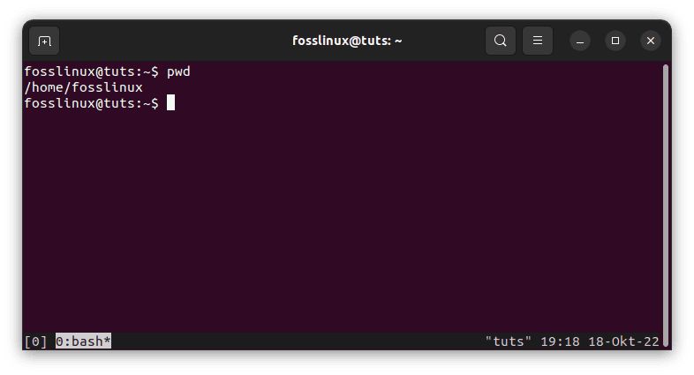
Task: Minimize the terminal window
Action: pos(580,41)
